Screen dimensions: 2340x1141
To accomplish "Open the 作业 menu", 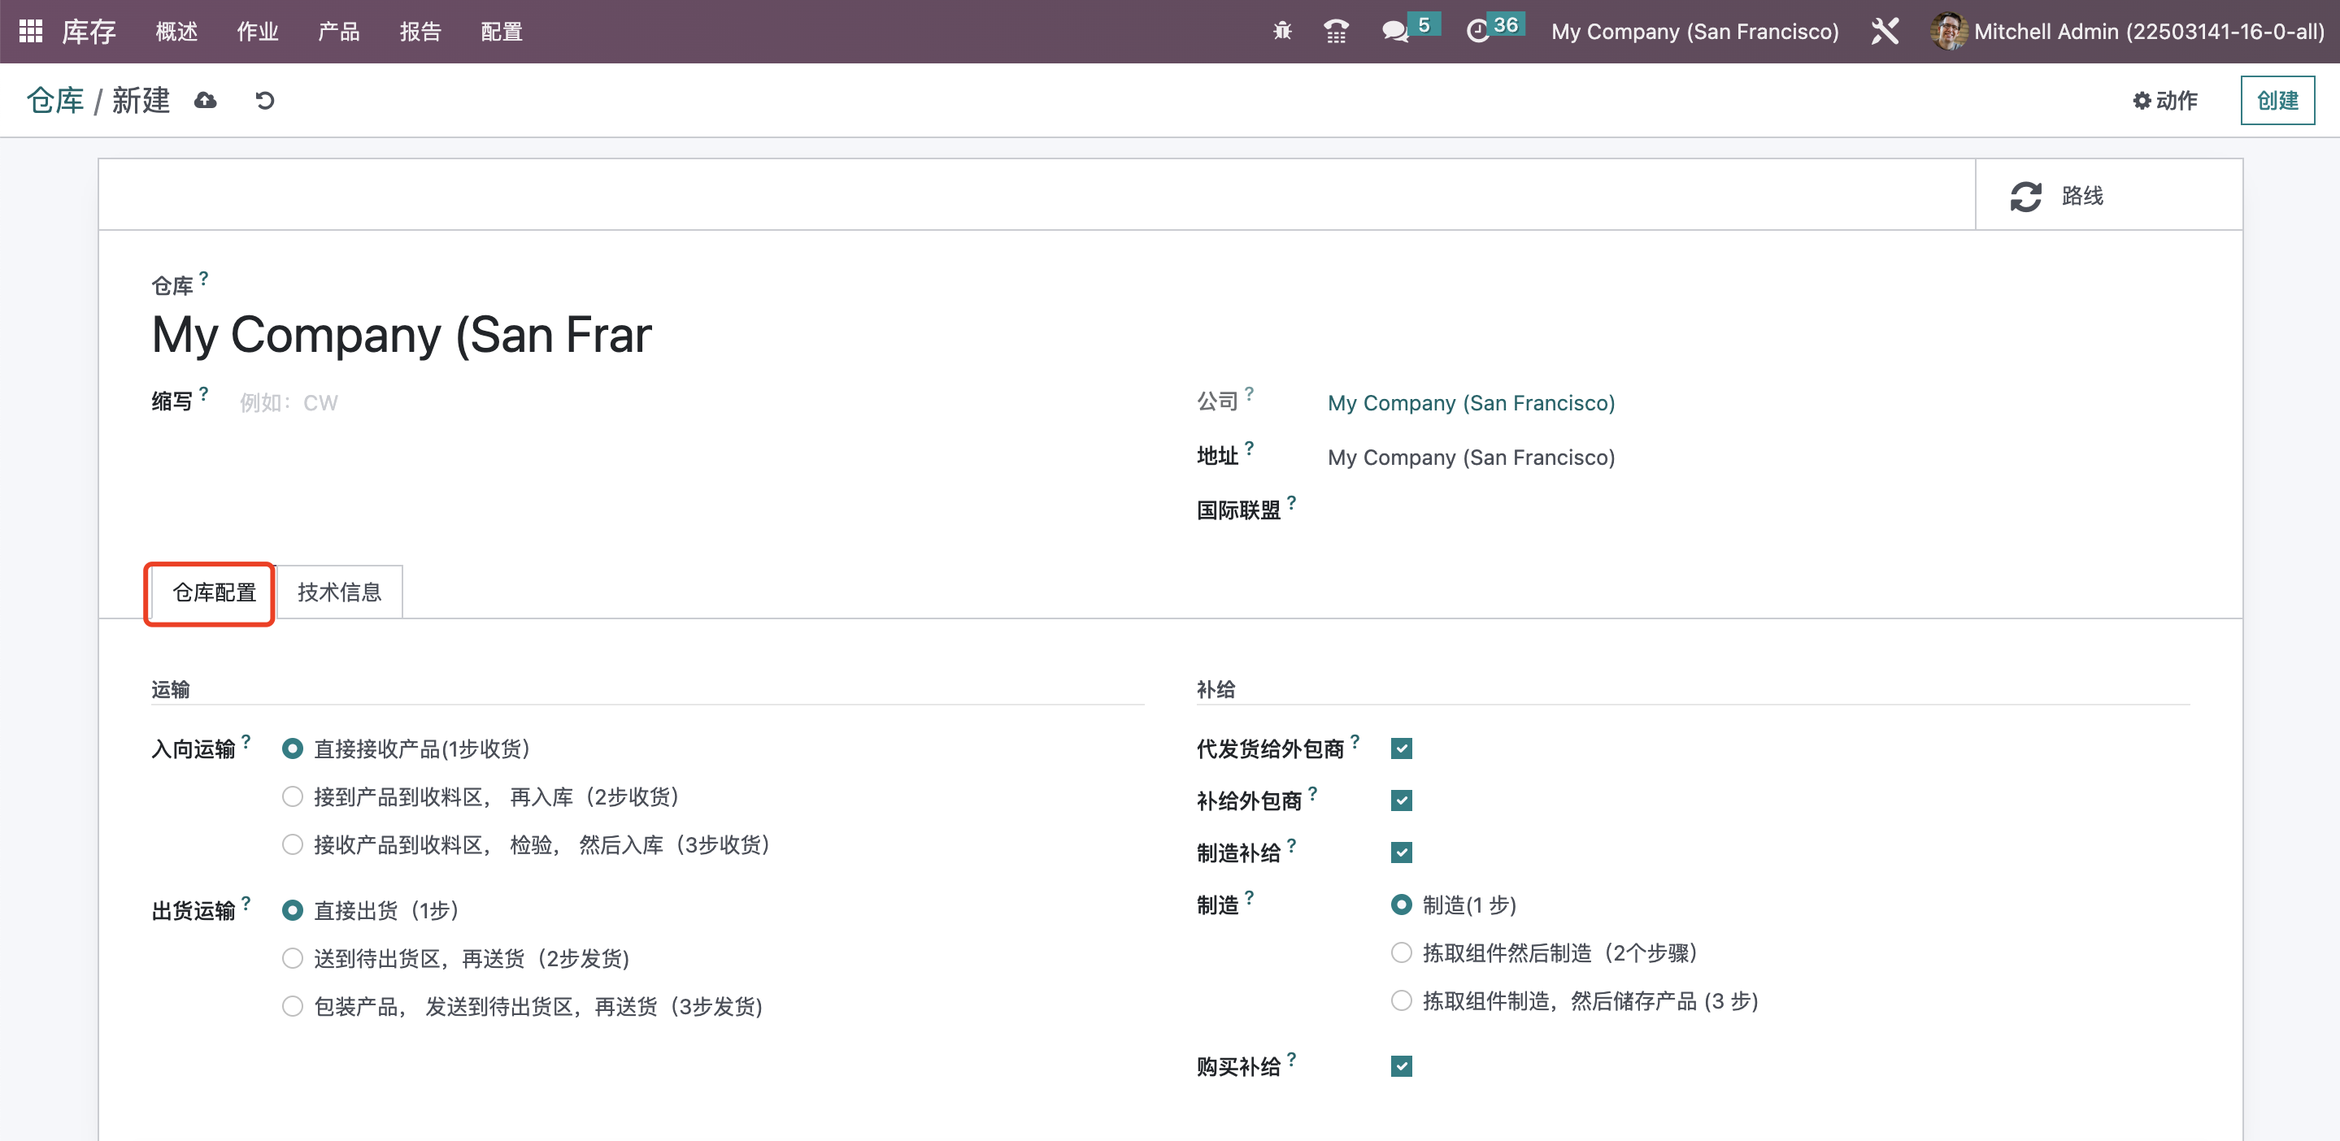I will click(257, 31).
